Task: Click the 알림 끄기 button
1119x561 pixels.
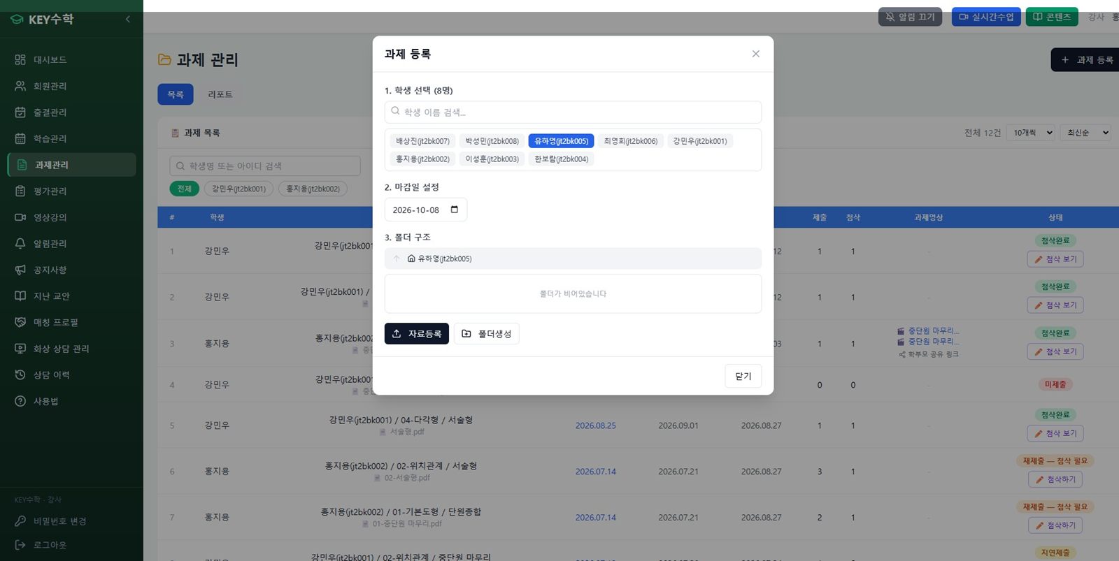Action: (910, 17)
